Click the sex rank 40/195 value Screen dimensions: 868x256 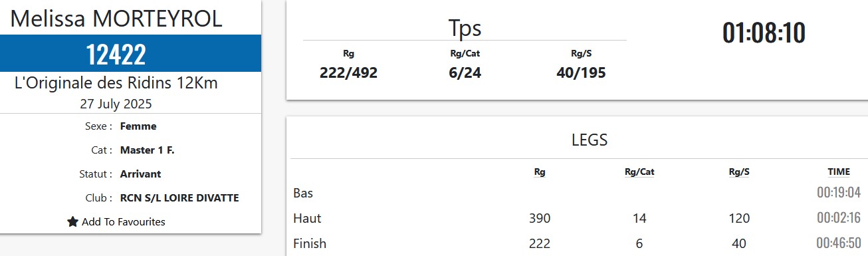(x=581, y=73)
